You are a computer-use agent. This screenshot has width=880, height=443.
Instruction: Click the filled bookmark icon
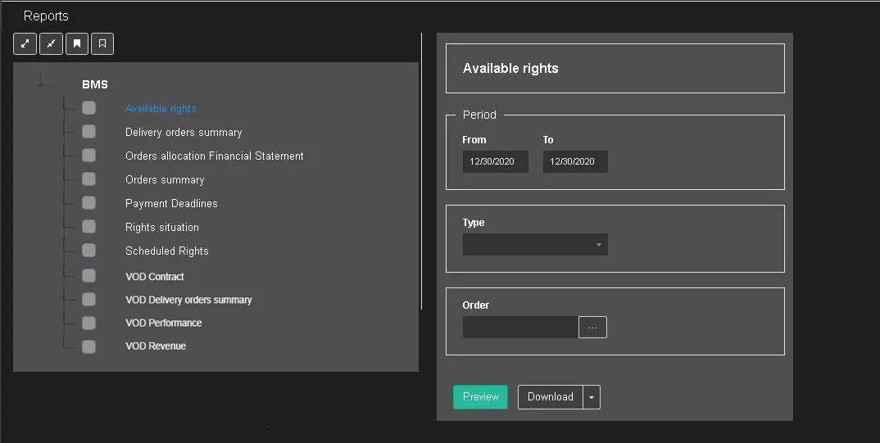[x=77, y=43]
